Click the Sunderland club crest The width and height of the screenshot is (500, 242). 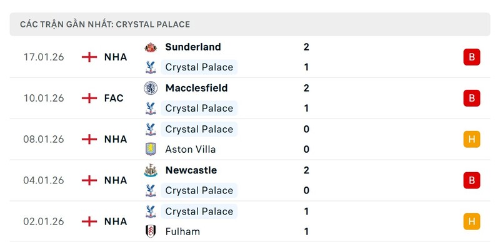tap(151, 47)
